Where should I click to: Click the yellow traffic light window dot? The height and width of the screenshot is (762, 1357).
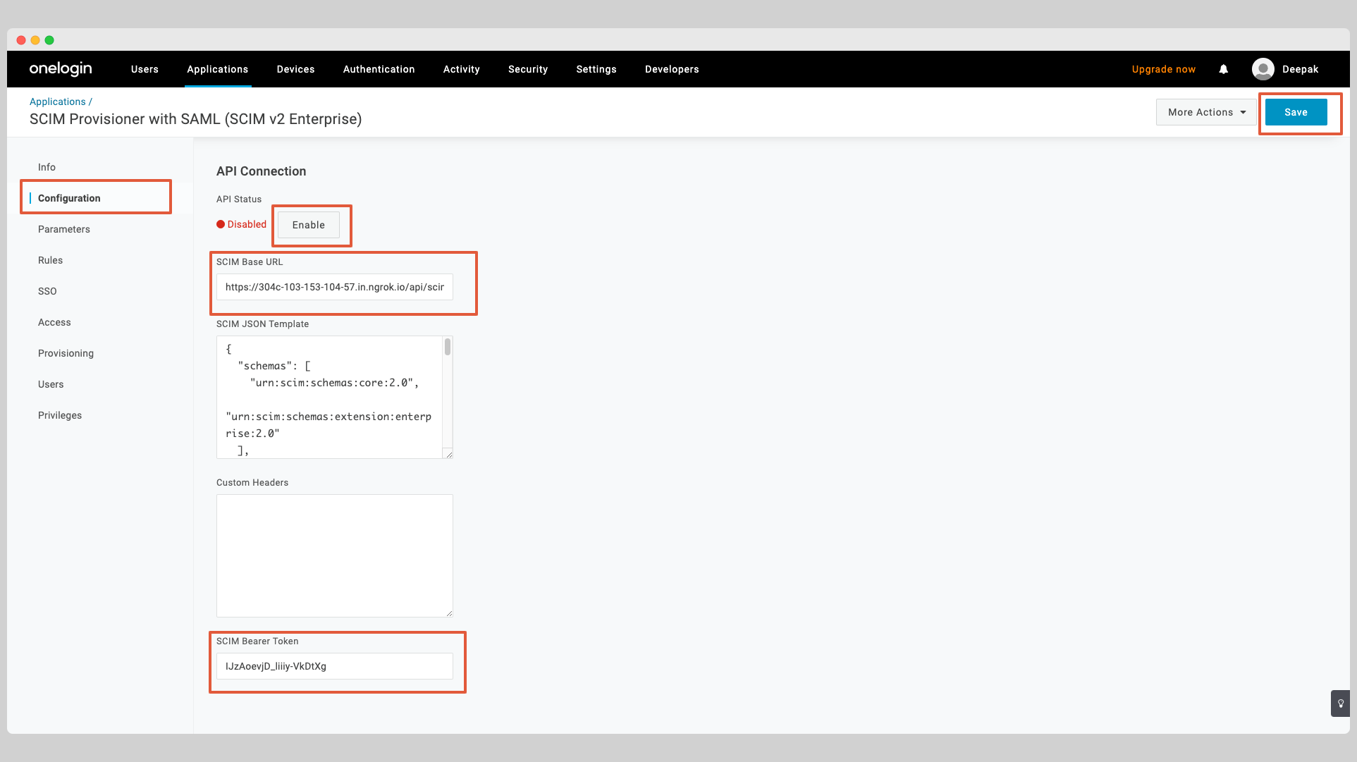(x=35, y=40)
